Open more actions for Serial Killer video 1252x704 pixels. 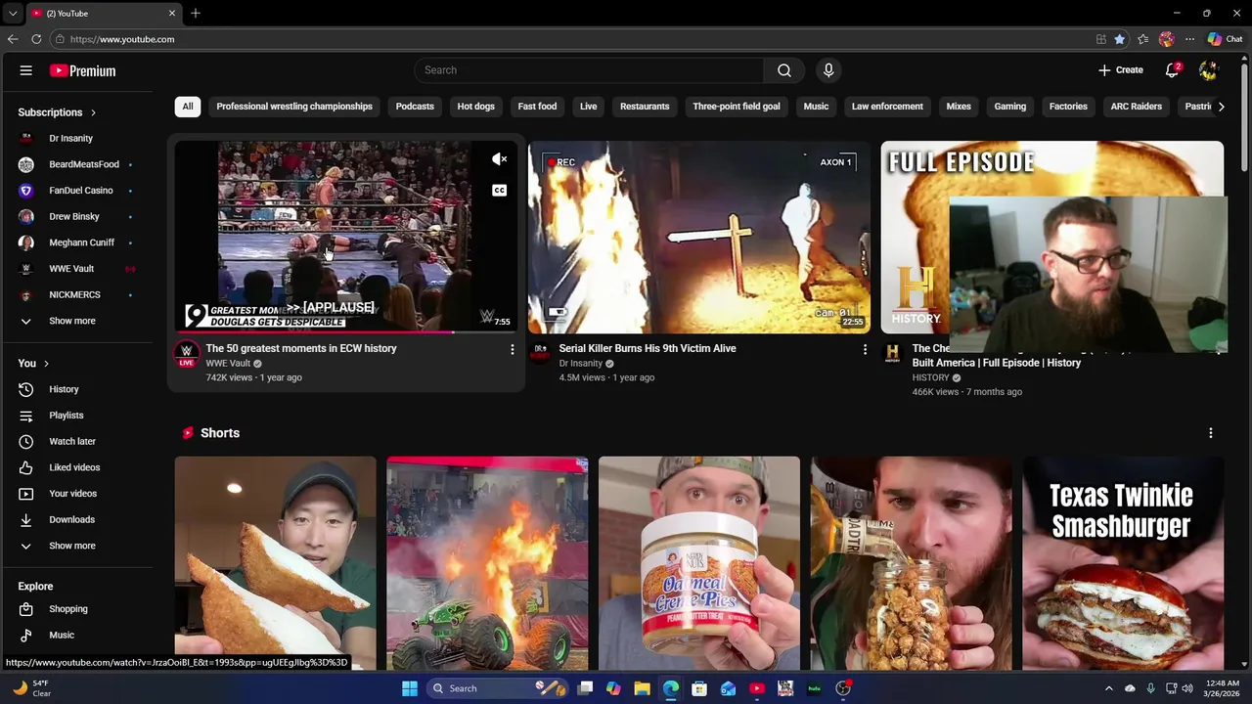865,349
